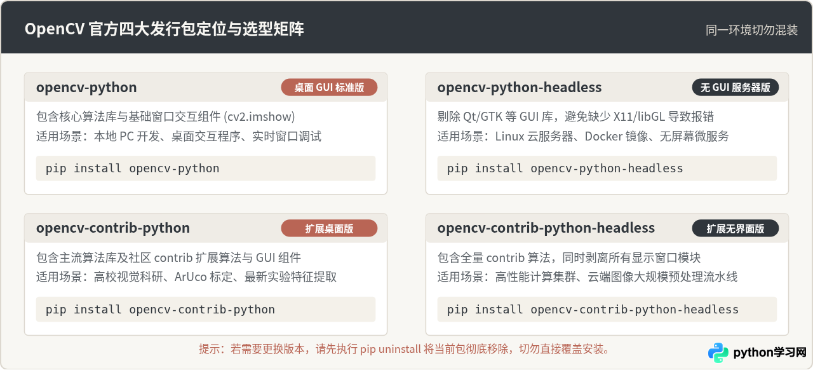Click the Python logo icon
Viewport: 813px width, 370px height.
pos(718,353)
